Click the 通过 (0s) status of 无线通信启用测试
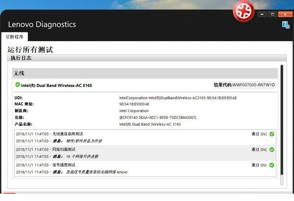The height and width of the screenshot is (201, 294). click(x=259, y=134)
